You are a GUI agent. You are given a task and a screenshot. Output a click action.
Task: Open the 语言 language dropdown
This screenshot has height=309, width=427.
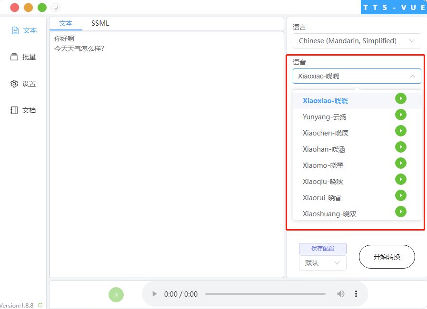[x=357, y=41]
